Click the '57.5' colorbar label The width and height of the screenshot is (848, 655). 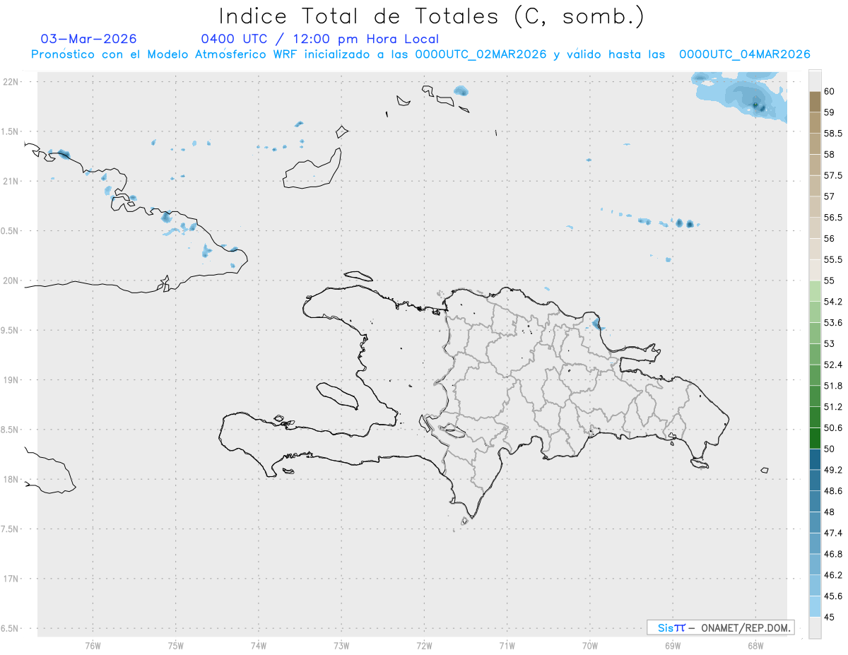click(x=832, y=175)
